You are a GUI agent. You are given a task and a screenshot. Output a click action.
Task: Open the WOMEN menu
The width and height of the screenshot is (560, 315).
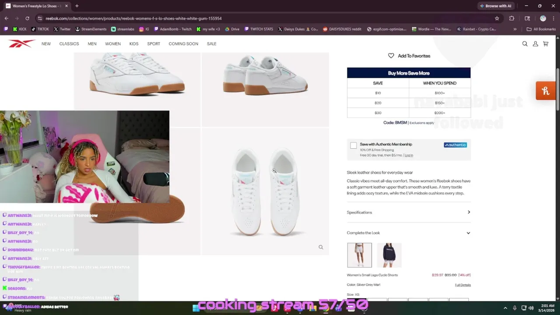(113, 44)
